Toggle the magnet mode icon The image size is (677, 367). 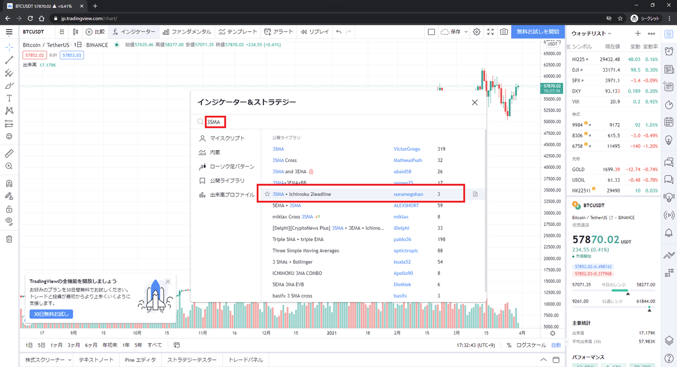(x=9, y=183)
